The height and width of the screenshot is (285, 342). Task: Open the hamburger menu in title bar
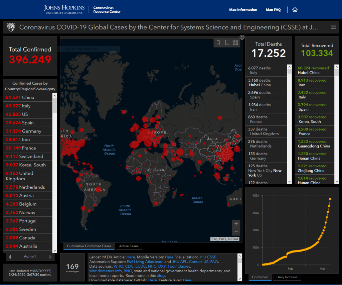(333, 27)
